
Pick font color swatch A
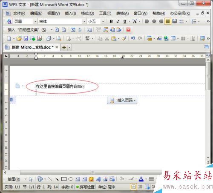click(141, 179)
